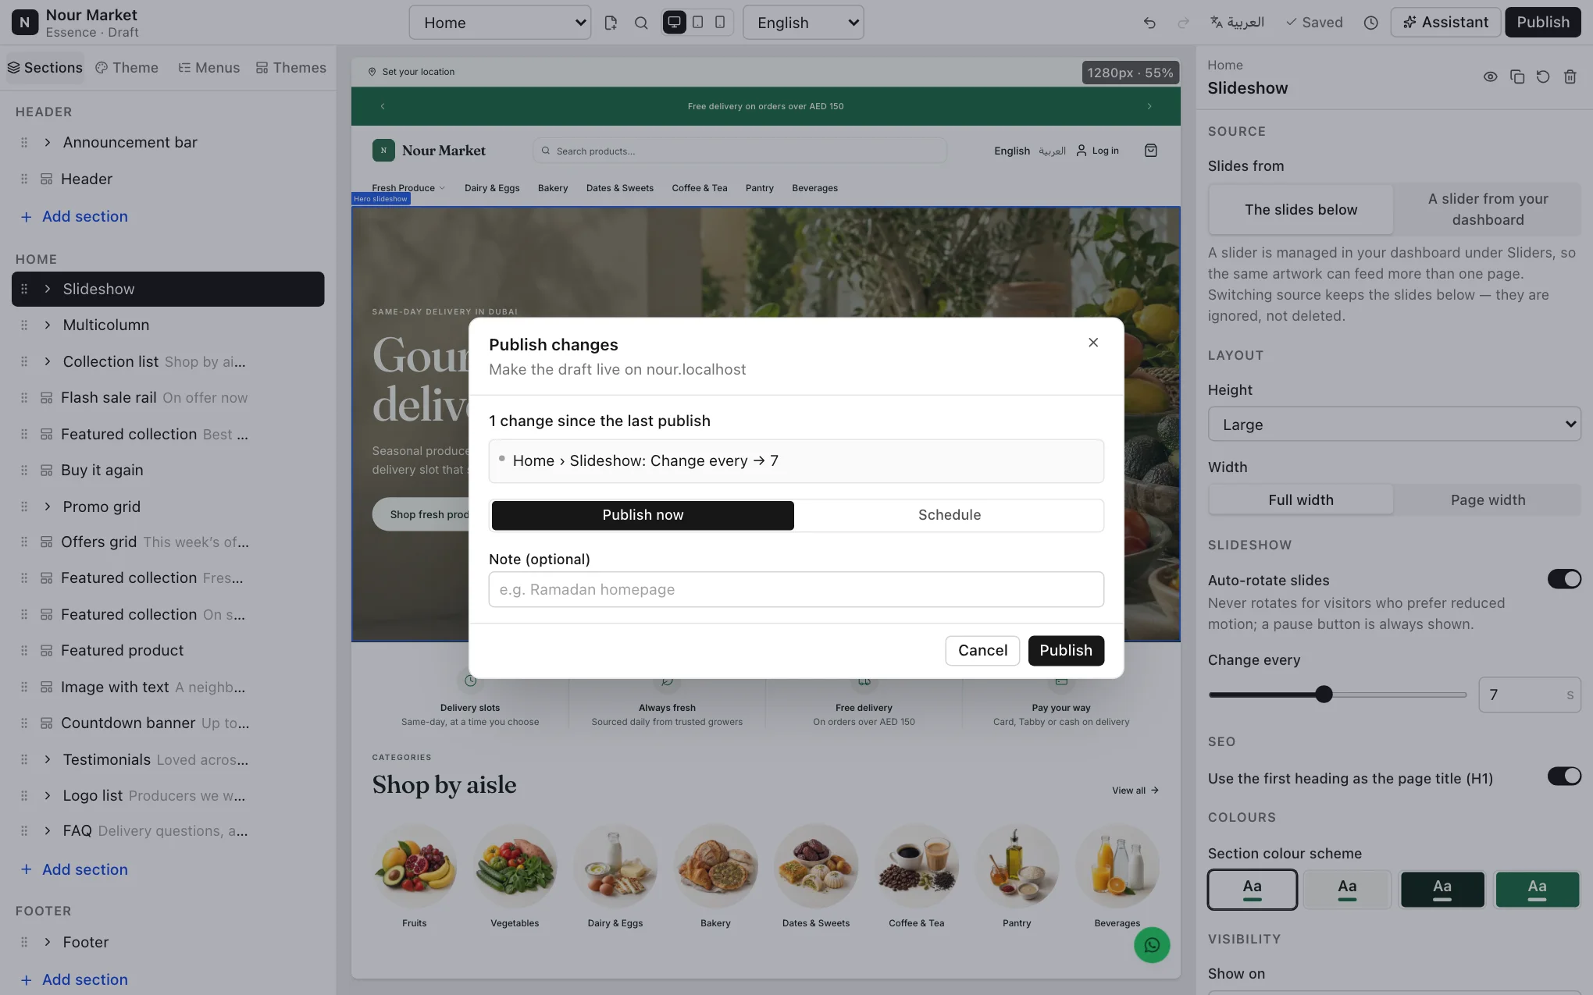This screenshot has height=995, width=1593.
Task: Delete the Slideshow section trash icon
Action: pos(1570,76)
